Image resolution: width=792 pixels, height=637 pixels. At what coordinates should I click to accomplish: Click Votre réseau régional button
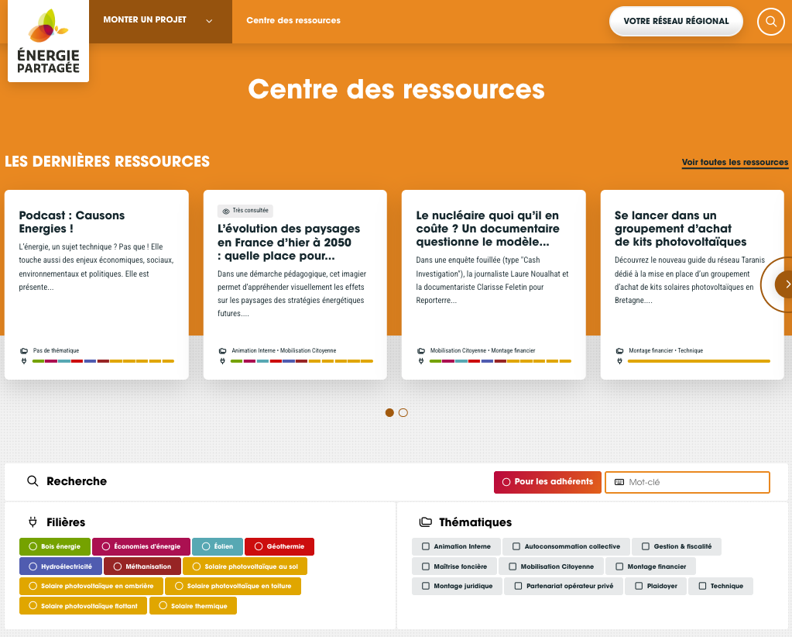tap(676, 22)
